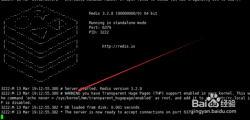Select the 'Port: 6379' line

[x=100, y=28]
